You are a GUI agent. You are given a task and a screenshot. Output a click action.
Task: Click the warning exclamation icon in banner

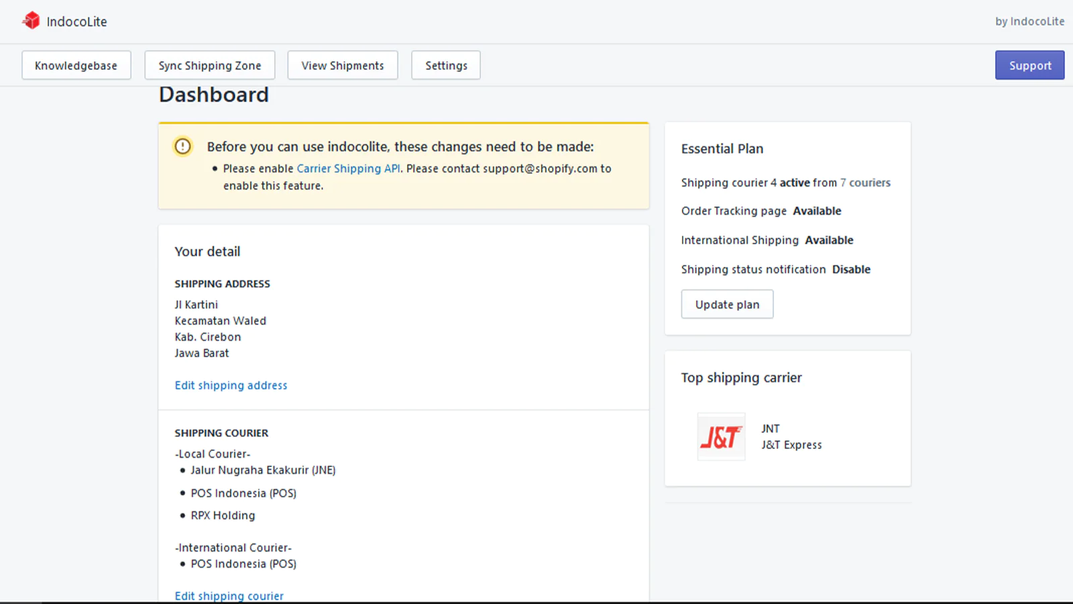click(x=182, y=146)
